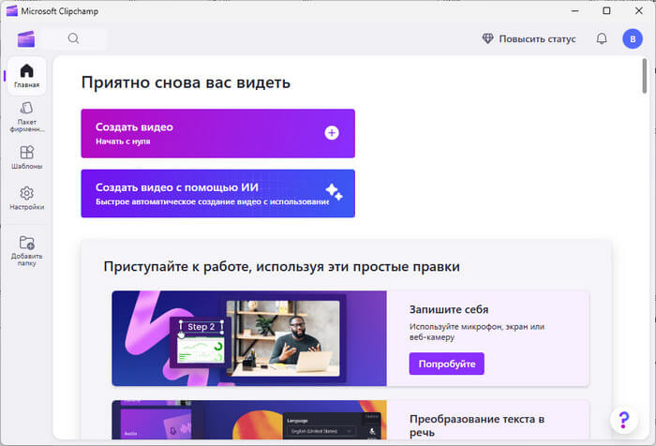Maximize the Clipchamp window
The width and height of the screenshot is (656, 446).
coord(606,11)
